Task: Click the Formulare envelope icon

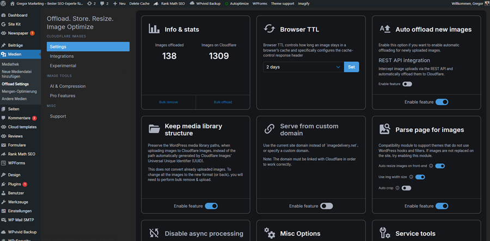Action: point(3,145)
